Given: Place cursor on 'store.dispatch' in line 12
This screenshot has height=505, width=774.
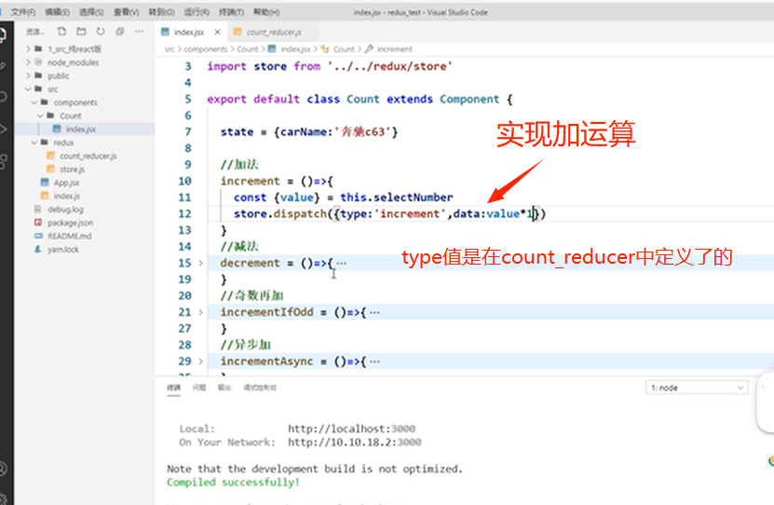Looking at the screenshot, I should 280,213.
